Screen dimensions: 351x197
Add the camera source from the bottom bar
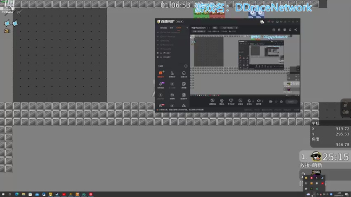(x=222, y=102)
